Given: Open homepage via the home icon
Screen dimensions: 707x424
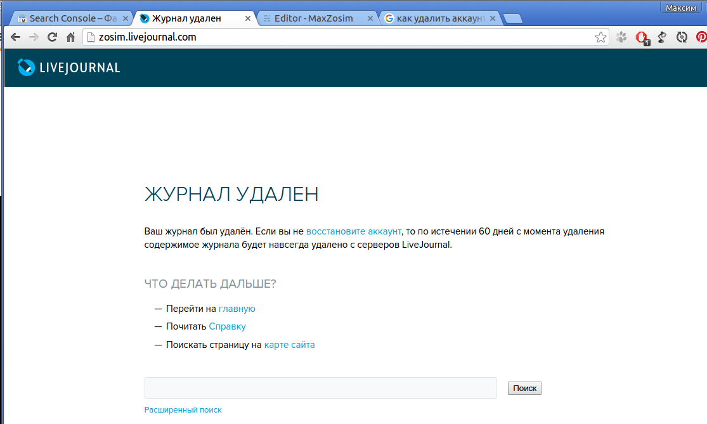Looking at the screenshot, I should [x=70, y=37].
